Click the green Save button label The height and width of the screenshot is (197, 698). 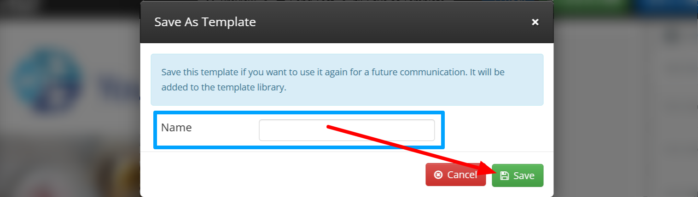[524, 175]
